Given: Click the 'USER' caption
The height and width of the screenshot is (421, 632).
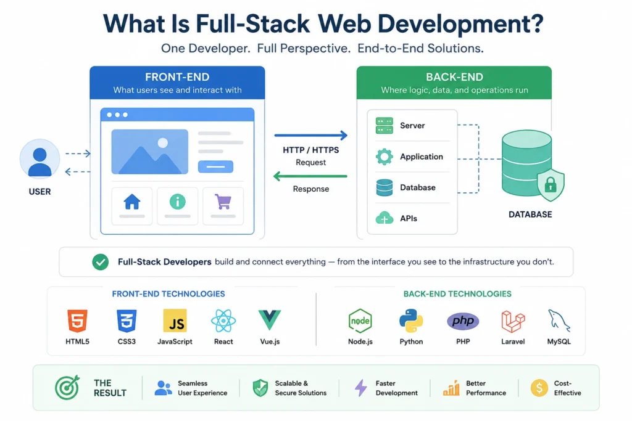Looking at the screenshot, I should point(39,192).
